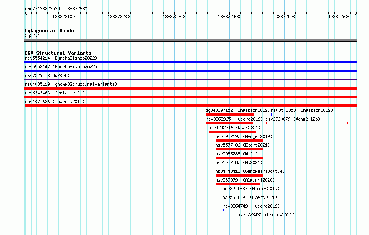369x235 pixels.
Task: Click the 138872400 ruler position label
Action: point(229,17)
